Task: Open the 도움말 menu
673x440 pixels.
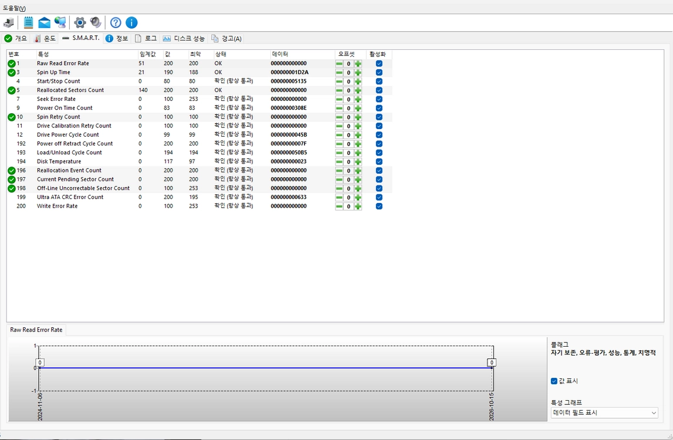Action: click(14, 8)
